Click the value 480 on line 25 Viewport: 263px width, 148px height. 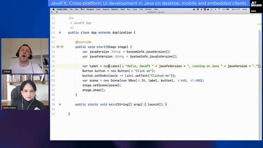[x=198, y=81]
